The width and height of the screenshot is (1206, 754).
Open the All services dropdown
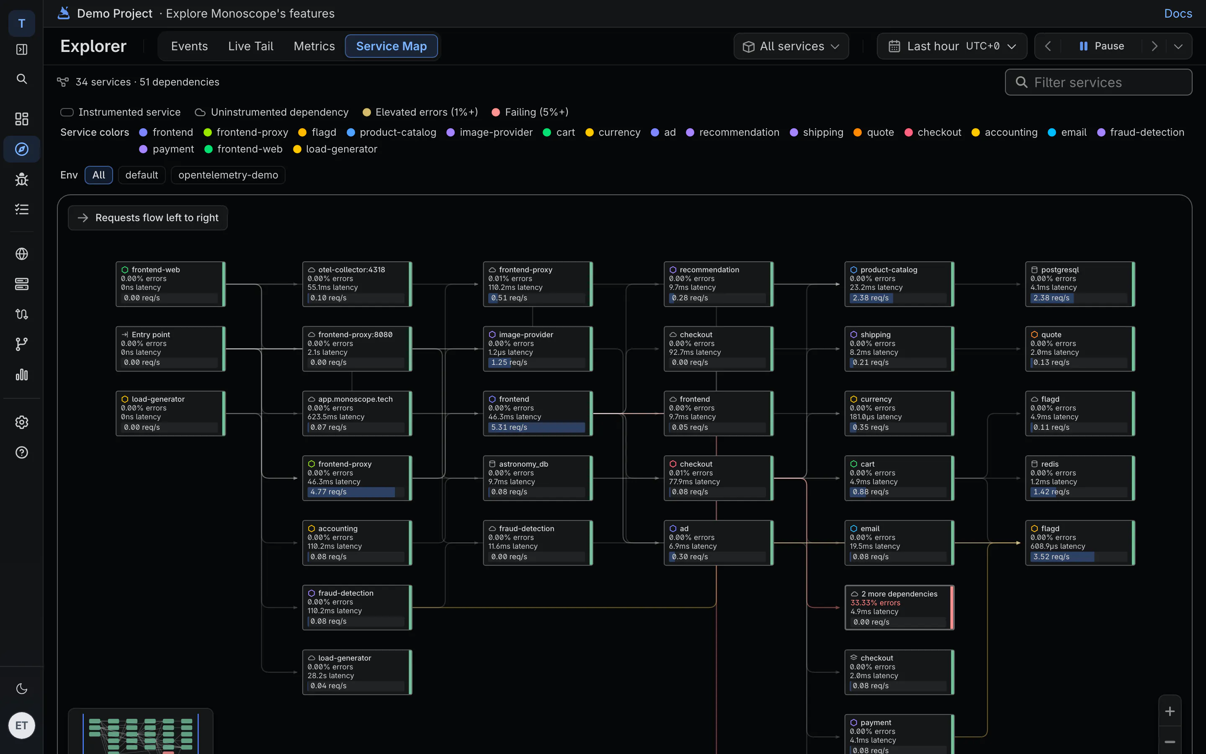click(x=791, y=46)
